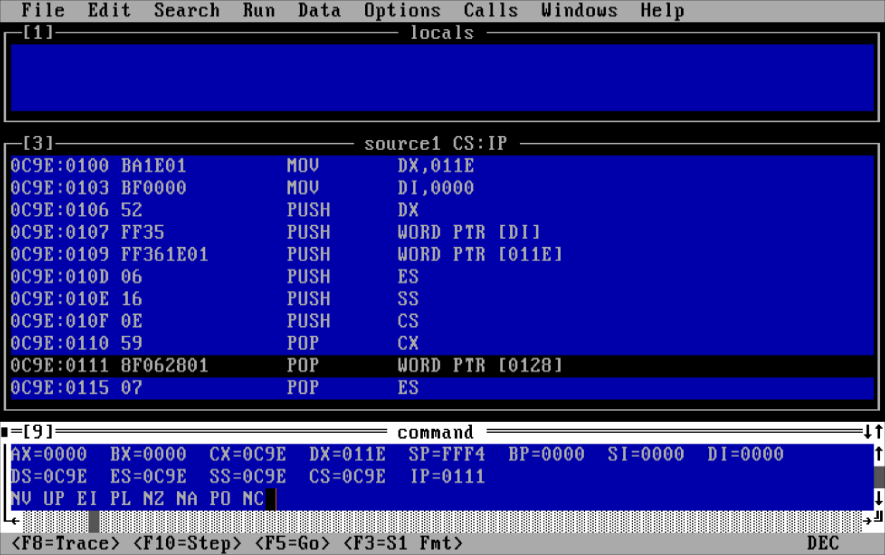885x555 pixels.
Task: Click the NC carry flag
Action: (253, 499)
